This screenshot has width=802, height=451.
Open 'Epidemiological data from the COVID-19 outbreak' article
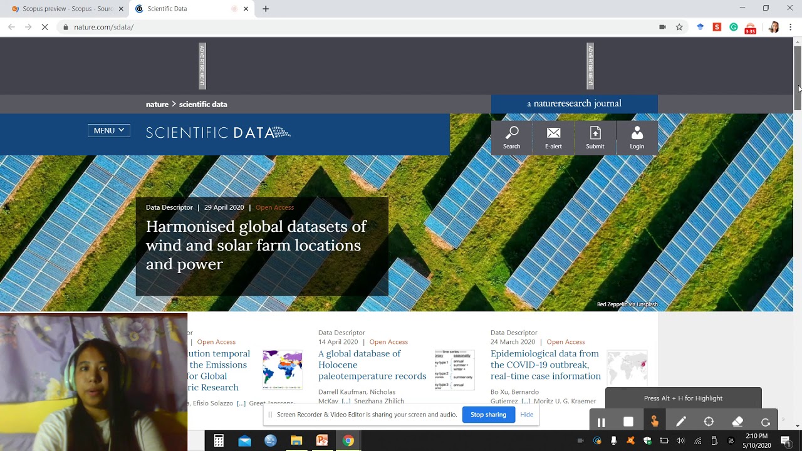(546, 365)
